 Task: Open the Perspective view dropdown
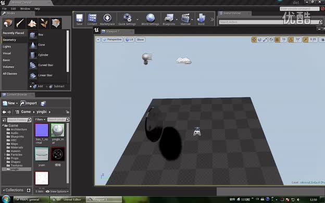click(x=112, y=40)
